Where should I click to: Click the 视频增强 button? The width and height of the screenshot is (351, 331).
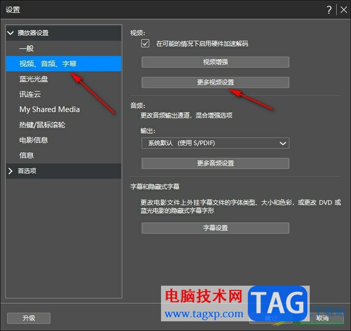pyautogui.click(x=215, y=62)
